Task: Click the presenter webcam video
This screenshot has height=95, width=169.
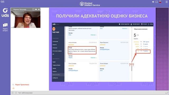Action: 26,19
